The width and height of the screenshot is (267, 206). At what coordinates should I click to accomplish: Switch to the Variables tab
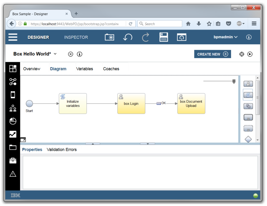tap(85, 69)
